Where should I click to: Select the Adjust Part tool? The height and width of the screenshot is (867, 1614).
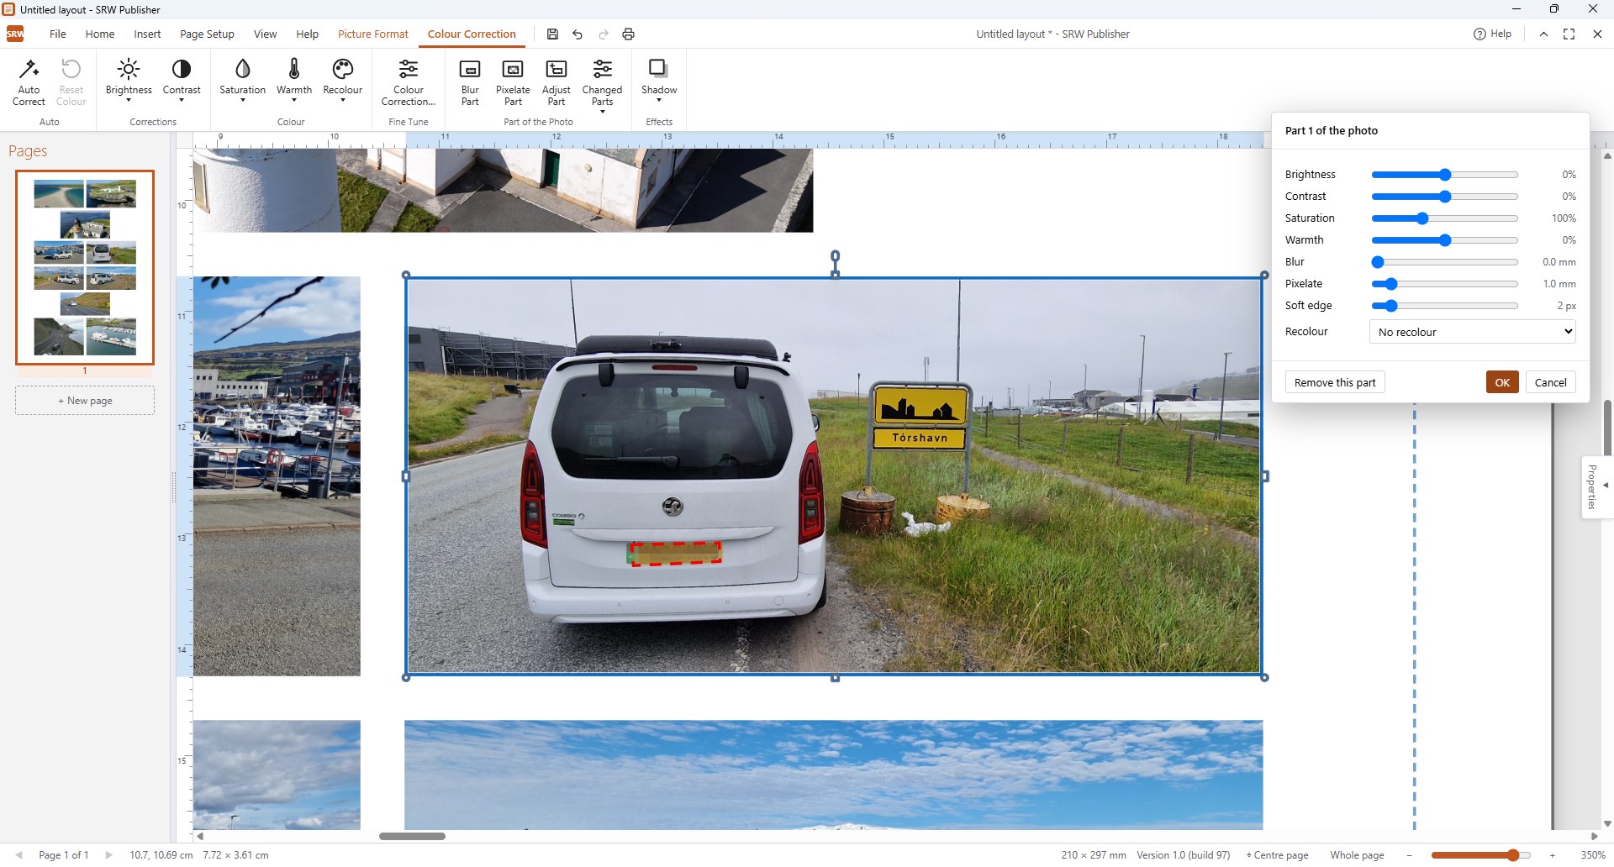click(x=556, y=82)
